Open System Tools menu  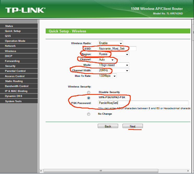click(19, 101)
